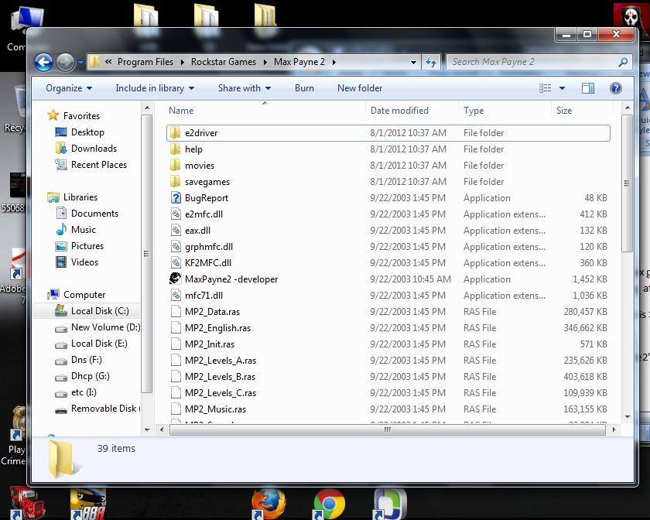650x520 pixels.
Task: Click the horizontal scrollbar thumb
Action: point(387,430)
